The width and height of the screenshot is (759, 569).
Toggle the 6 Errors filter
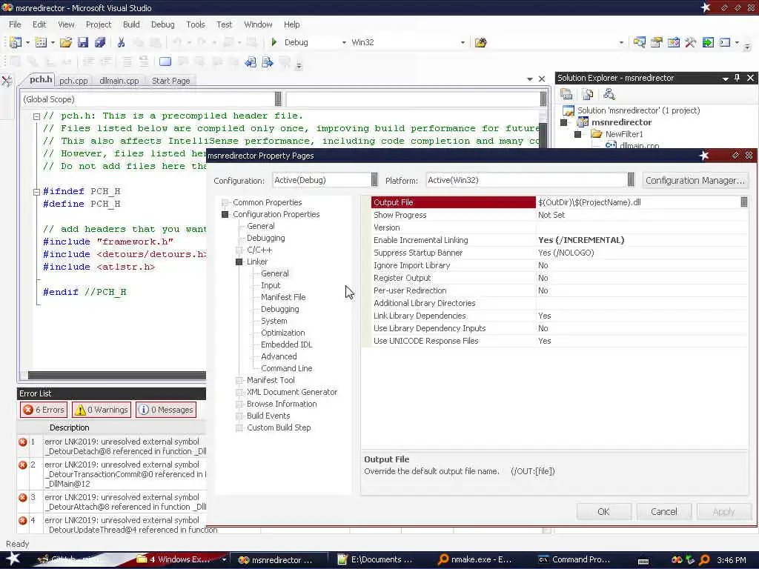pos(44,410)
